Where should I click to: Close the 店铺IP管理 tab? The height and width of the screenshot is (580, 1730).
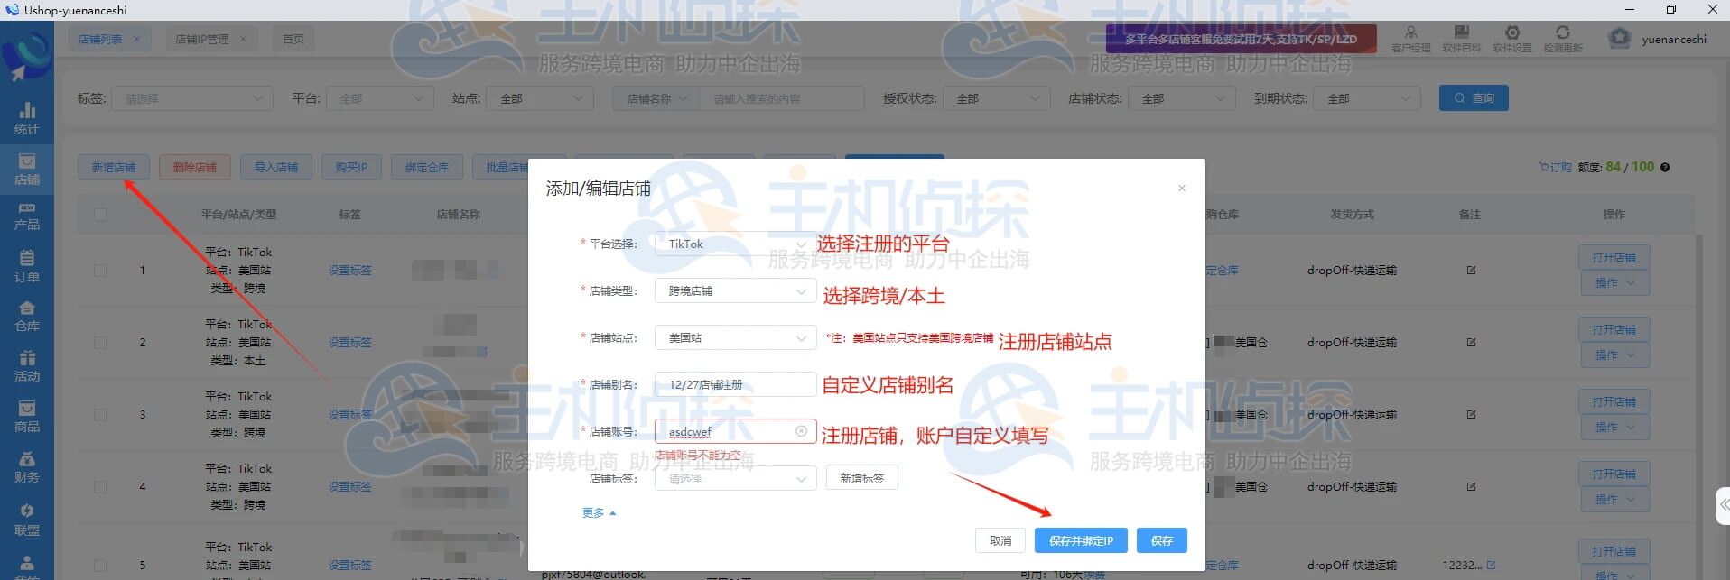pyautogui.click(x=243, y=39)
